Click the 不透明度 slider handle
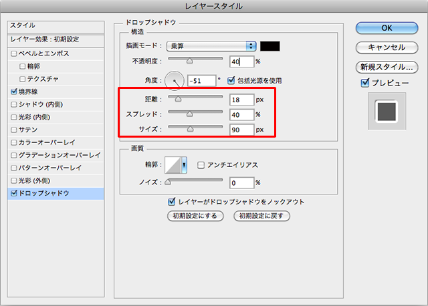This screenshot has width=428, height=306. click(190, 61)
